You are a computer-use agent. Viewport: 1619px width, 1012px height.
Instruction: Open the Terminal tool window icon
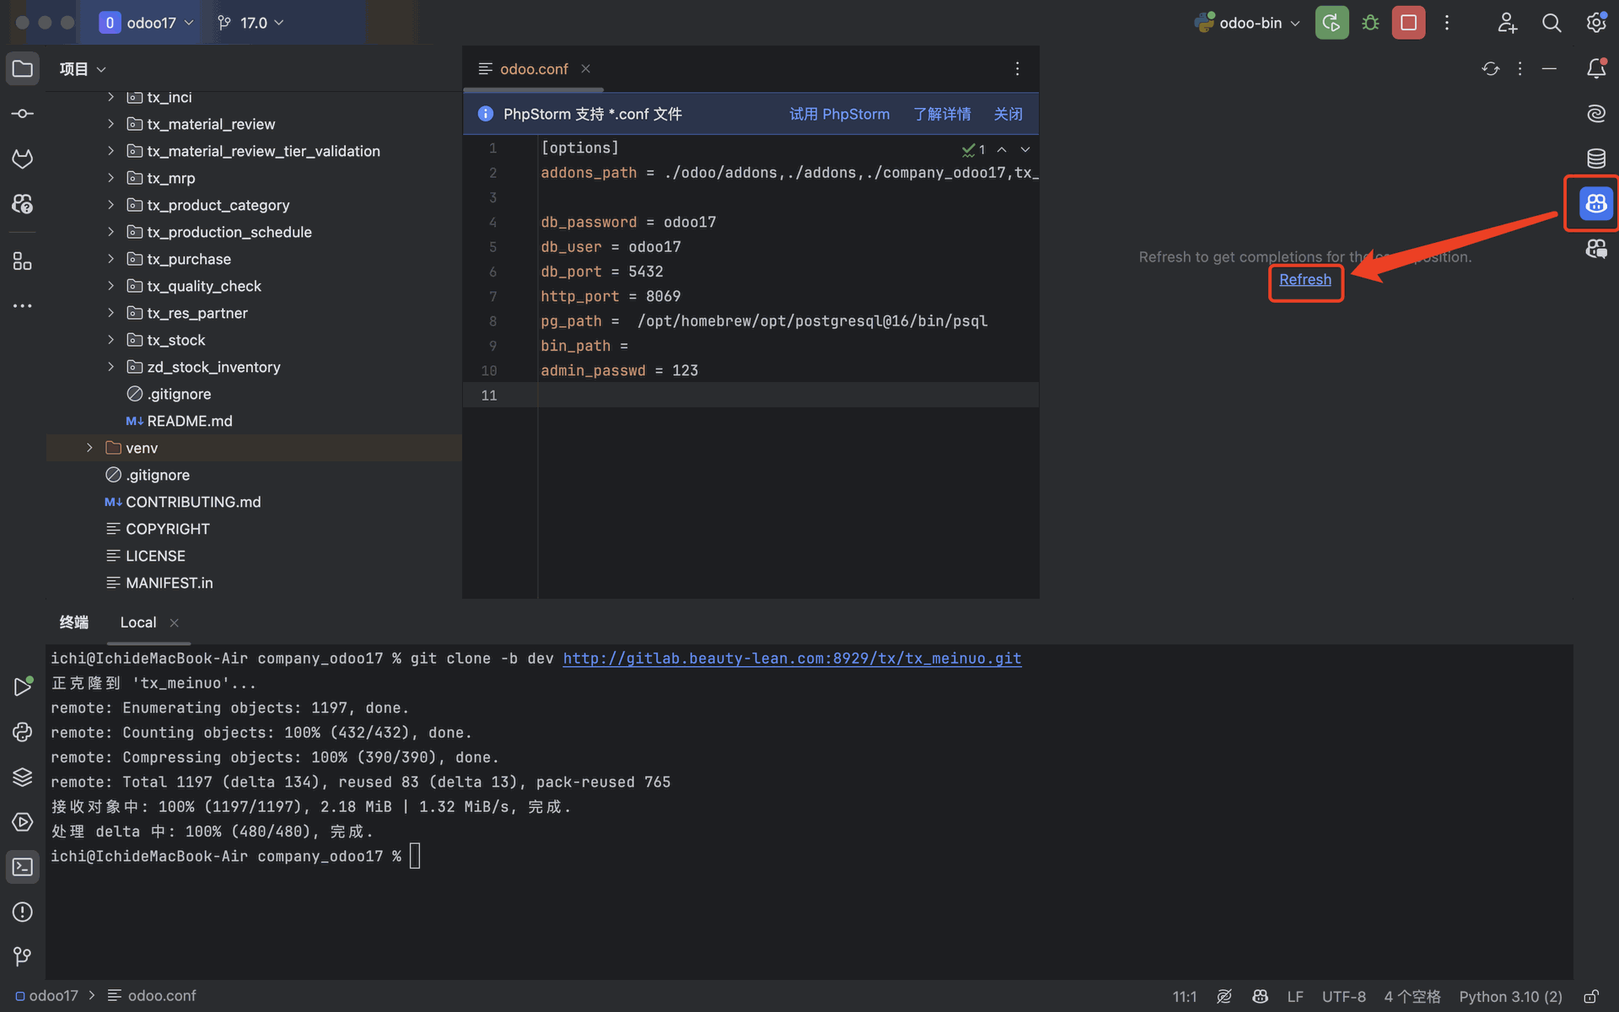tap(23, 867)
